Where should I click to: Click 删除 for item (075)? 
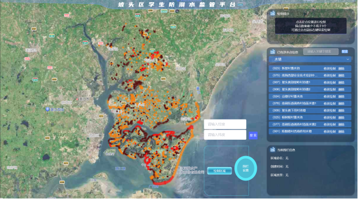[341, 76]
